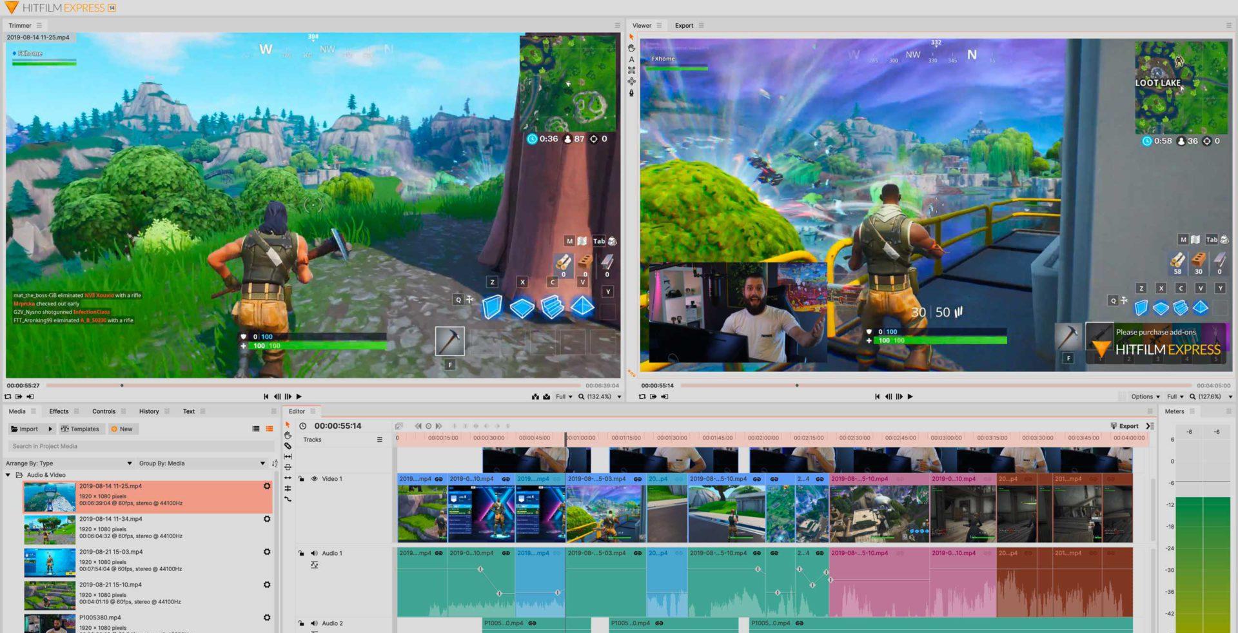The height and width of the screenshot is (633, 1238).
Task: Play the Trimmer clip
Action: click(x=299, y=396)
